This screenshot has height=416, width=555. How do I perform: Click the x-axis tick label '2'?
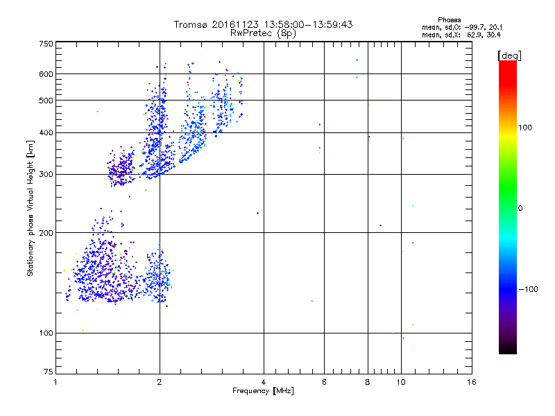pyautogui.click(x=160, y=382)
